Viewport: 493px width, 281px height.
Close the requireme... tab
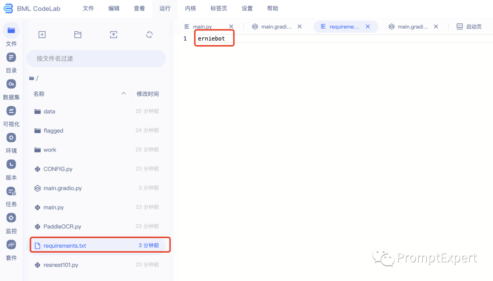click(367, 27)
